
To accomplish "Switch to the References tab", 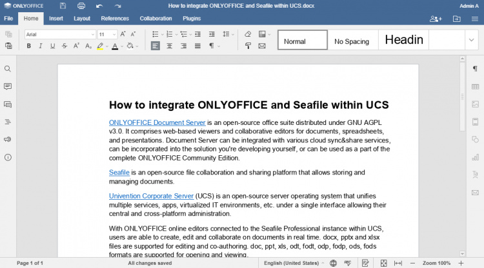I will point(115,19).
